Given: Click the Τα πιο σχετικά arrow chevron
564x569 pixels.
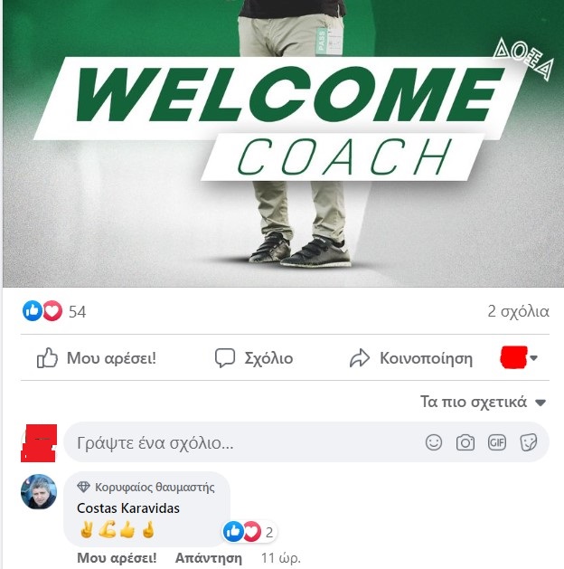Looking at the screenshot, I should tap(540, 403).
